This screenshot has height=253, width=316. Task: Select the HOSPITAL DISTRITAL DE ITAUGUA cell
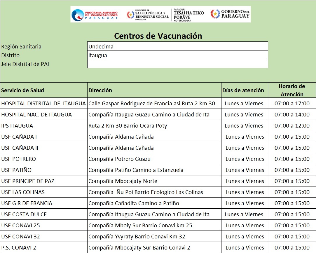point(44,103)
